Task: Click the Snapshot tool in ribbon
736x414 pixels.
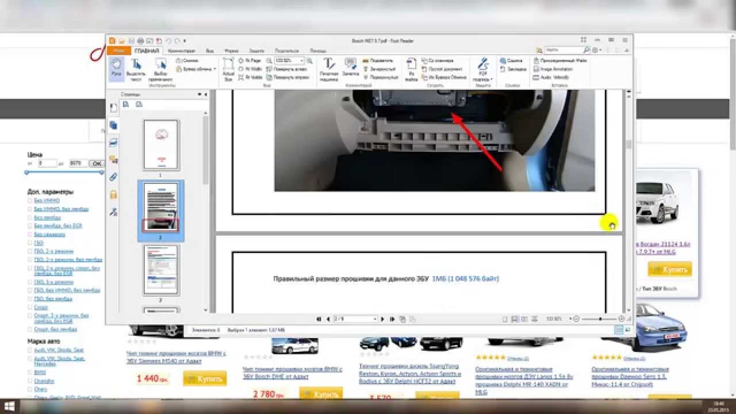Action: point(187,60)
